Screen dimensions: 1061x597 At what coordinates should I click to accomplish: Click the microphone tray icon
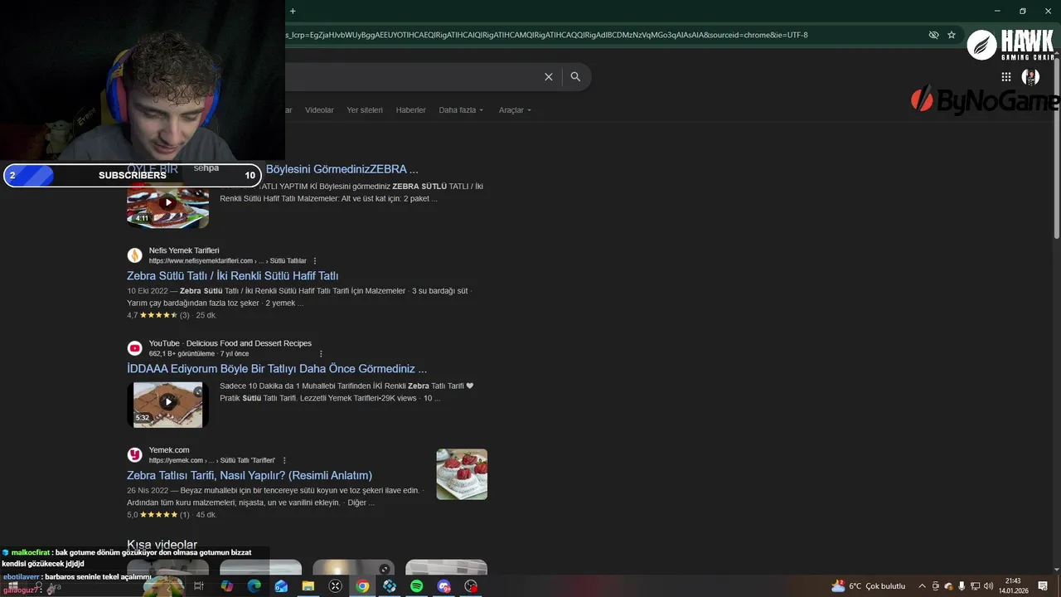pos(962,586)
